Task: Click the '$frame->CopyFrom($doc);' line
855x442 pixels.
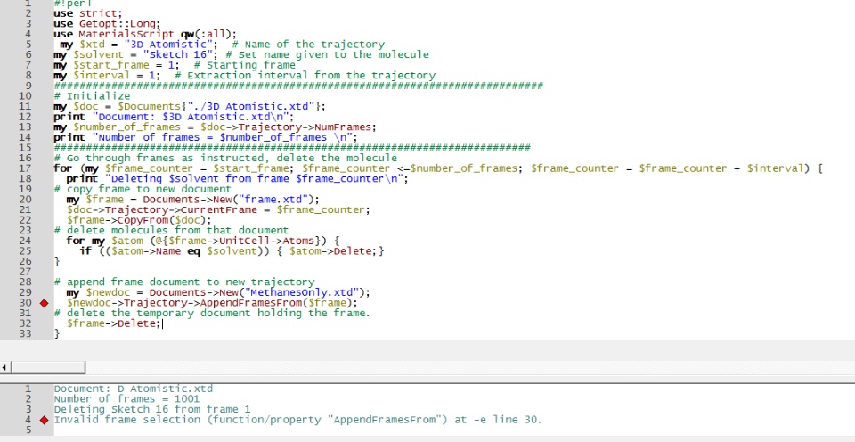Action: click(139, 220)
